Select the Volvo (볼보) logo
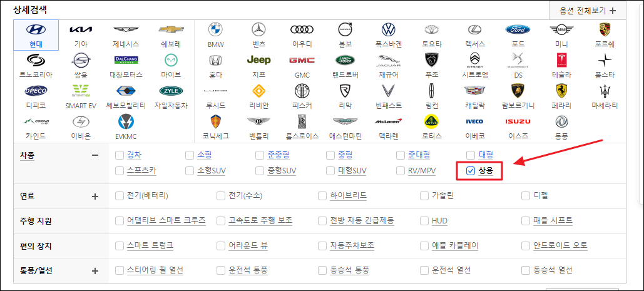 click(x=345, y=29)
